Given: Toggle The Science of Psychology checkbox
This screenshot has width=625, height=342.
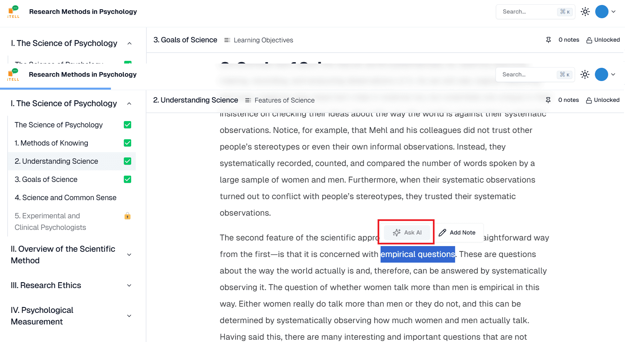Looking at the screenshot, I should pyautogui.click(x=128, y=125).
